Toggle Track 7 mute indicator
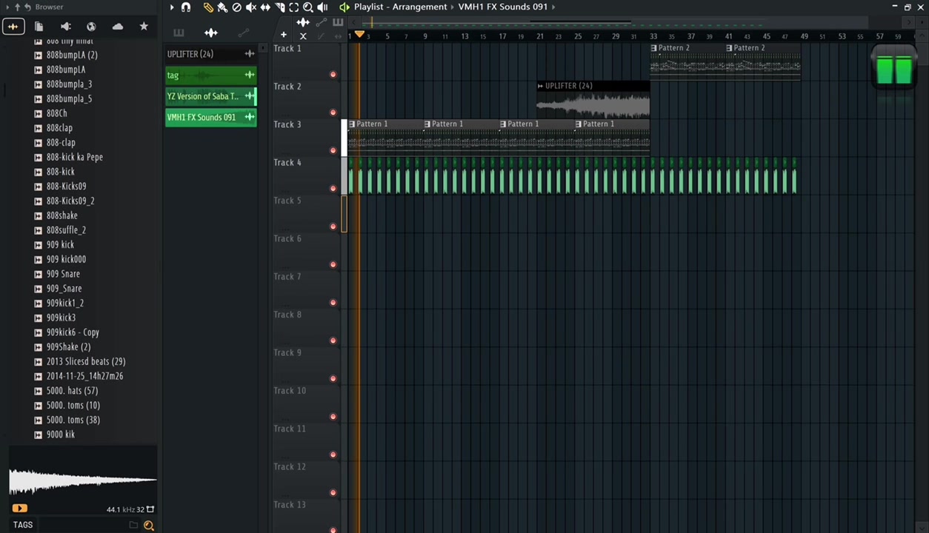The width and height of the screenshot is (929, 533). tap(333, 303)
